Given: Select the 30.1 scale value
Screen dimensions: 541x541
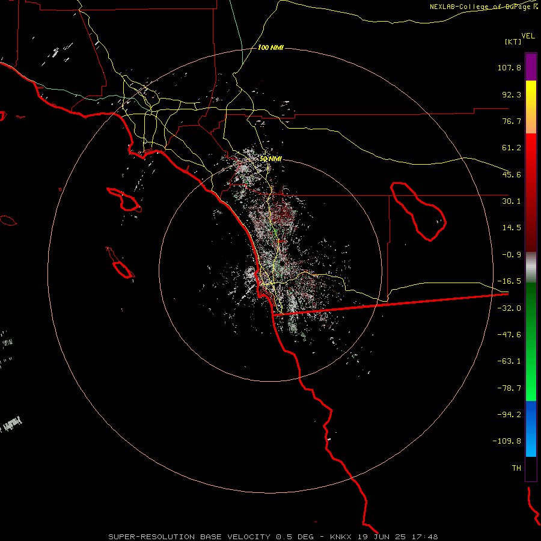Looking at the screenshot, I should click(512, 201).
